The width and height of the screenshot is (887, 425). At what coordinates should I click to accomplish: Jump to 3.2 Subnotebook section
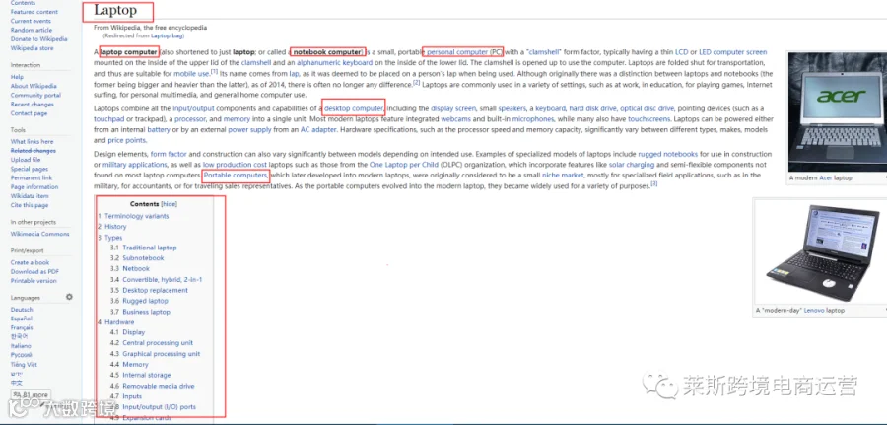pyautogui.click(x=137, y=258)
